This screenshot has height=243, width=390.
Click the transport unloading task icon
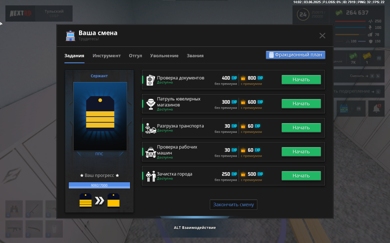tap(151, 128)
